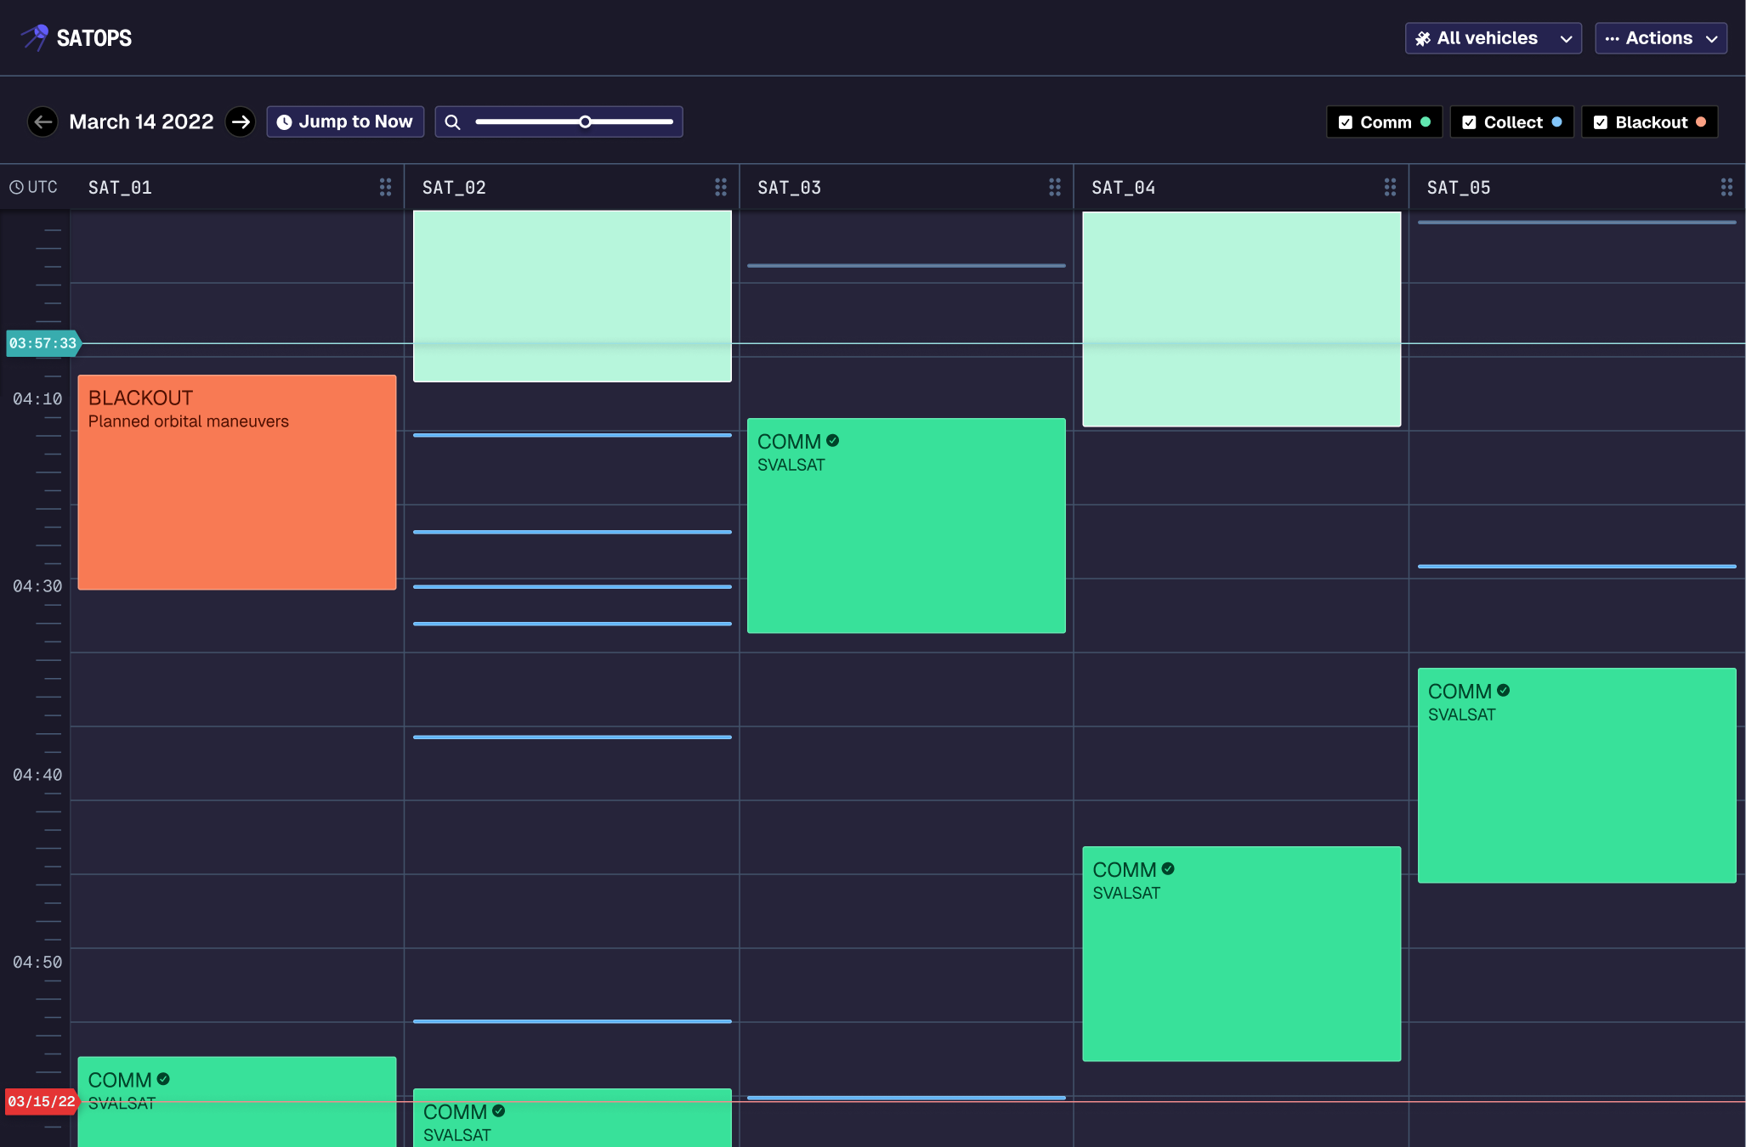Click the timeline zoom slider handle
This screenshot has width=1746, height=1147.
pyautogui.click(x=585, y=121)
